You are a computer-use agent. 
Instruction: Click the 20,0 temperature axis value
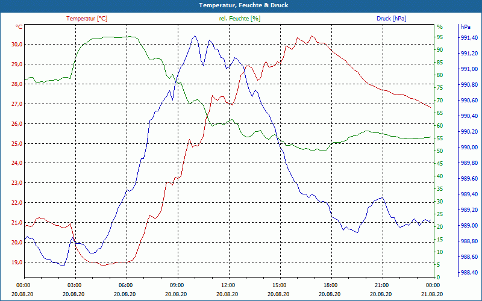(17, 243)
